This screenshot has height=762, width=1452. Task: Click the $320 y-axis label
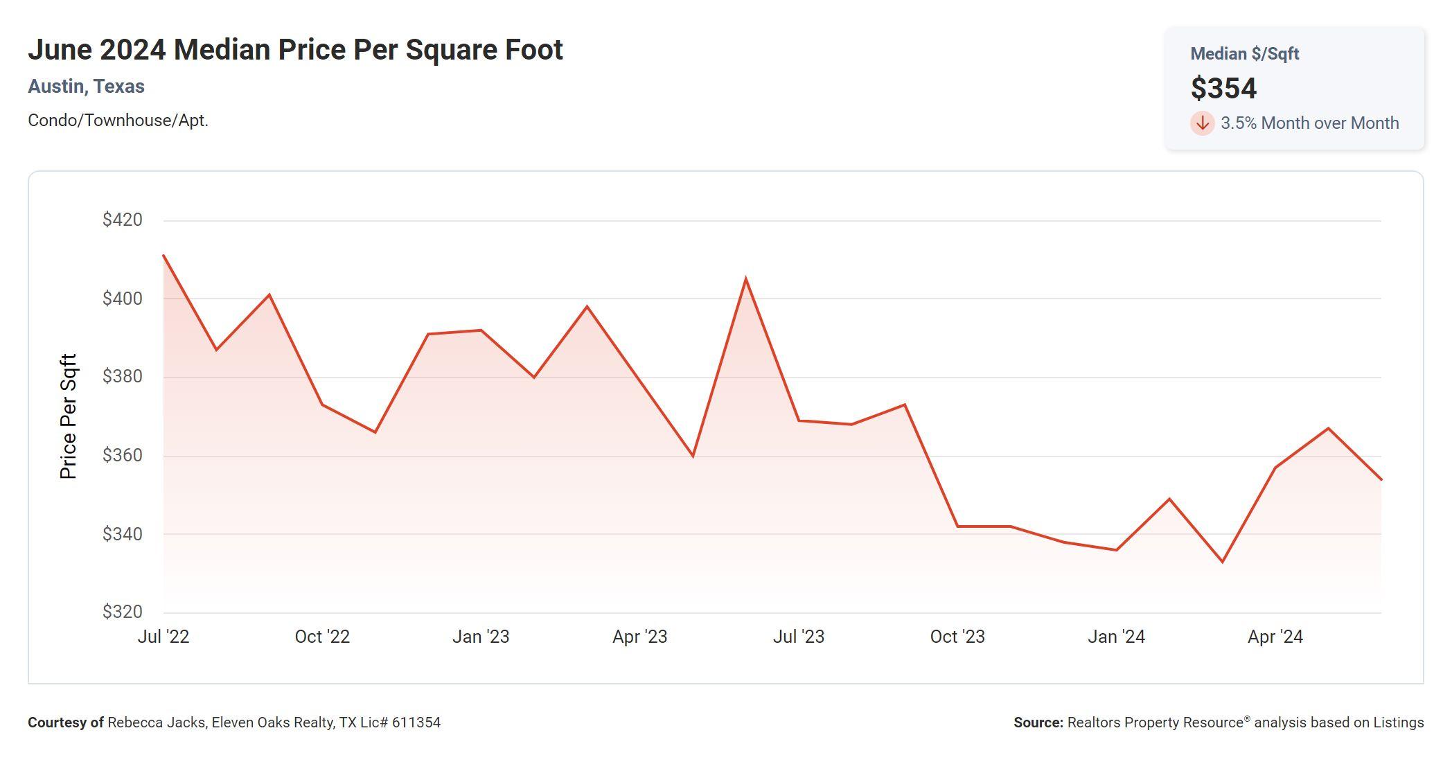[x=122, y=612]
